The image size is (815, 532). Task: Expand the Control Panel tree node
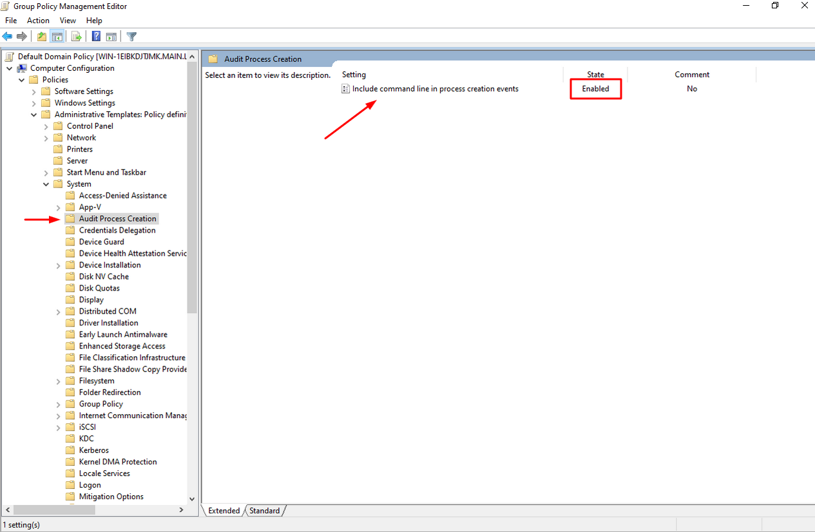[46, 126]
